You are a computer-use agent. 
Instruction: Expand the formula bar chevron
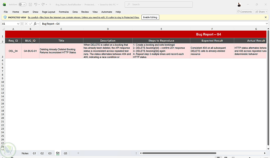[x=267, y=24]
